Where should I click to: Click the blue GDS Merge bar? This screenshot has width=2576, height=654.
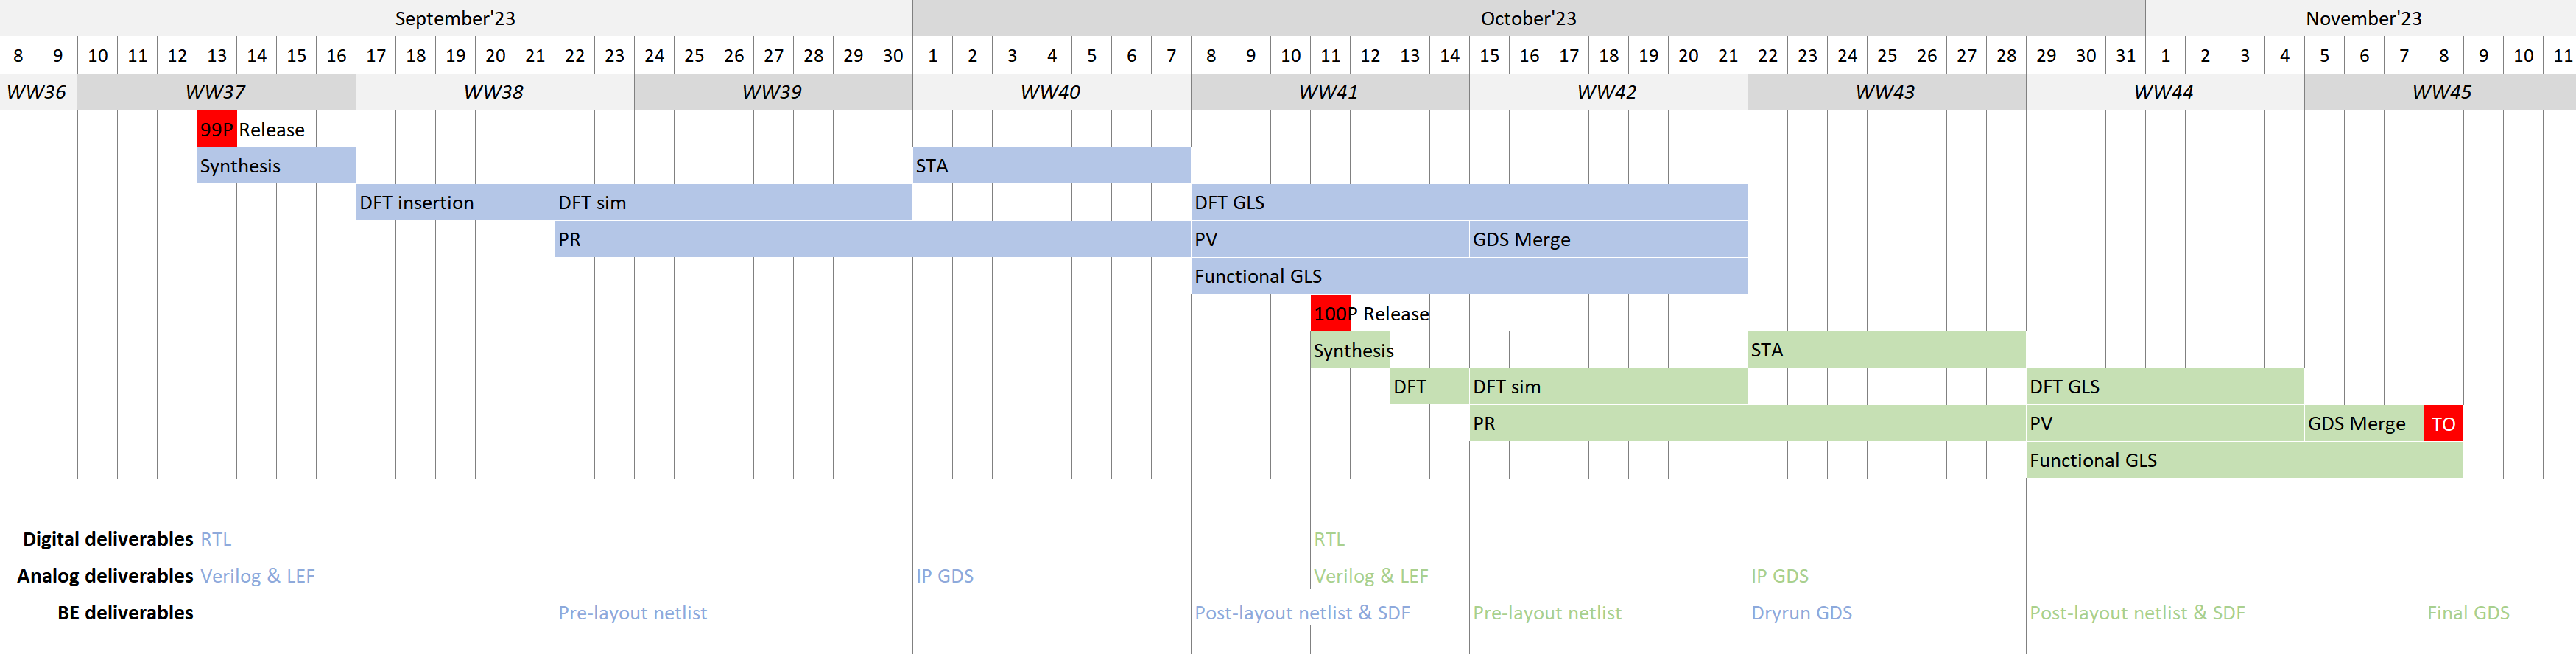coord(1608,239)
